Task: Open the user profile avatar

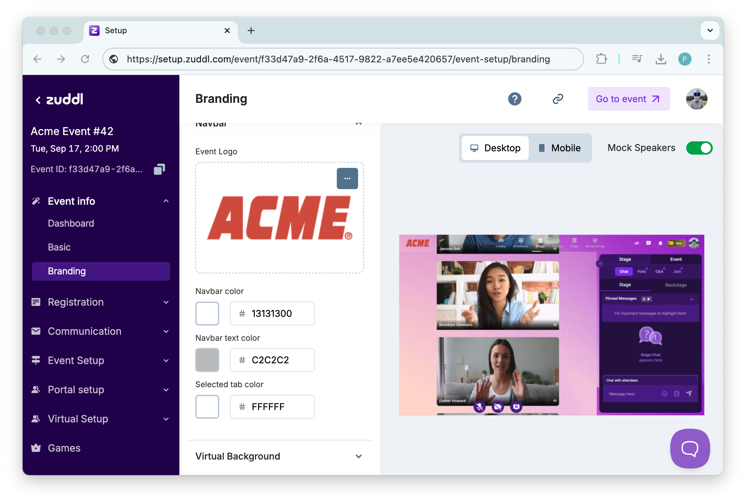Action: pyautogui.click(x=697, y=99)
